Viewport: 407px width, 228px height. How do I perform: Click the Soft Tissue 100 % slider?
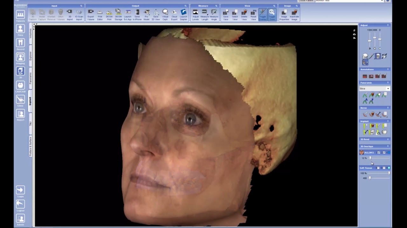(x=378, y=173)
